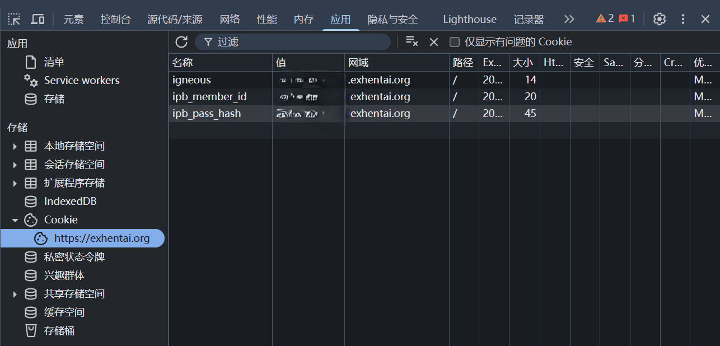Sort cookies by the 名称 column header
The height and width of the screenshot is (346, 720).
(221, 63)
